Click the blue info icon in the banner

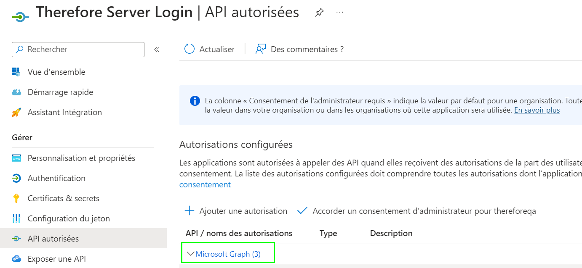(194, 100)
